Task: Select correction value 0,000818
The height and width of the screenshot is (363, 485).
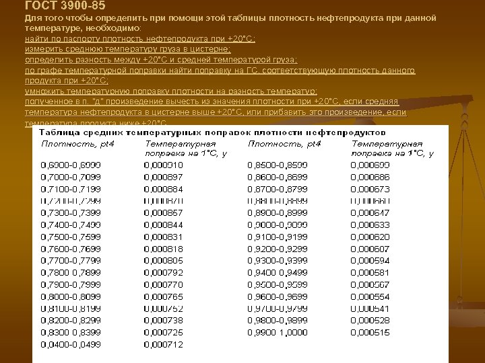Action: tap(163, 249)
